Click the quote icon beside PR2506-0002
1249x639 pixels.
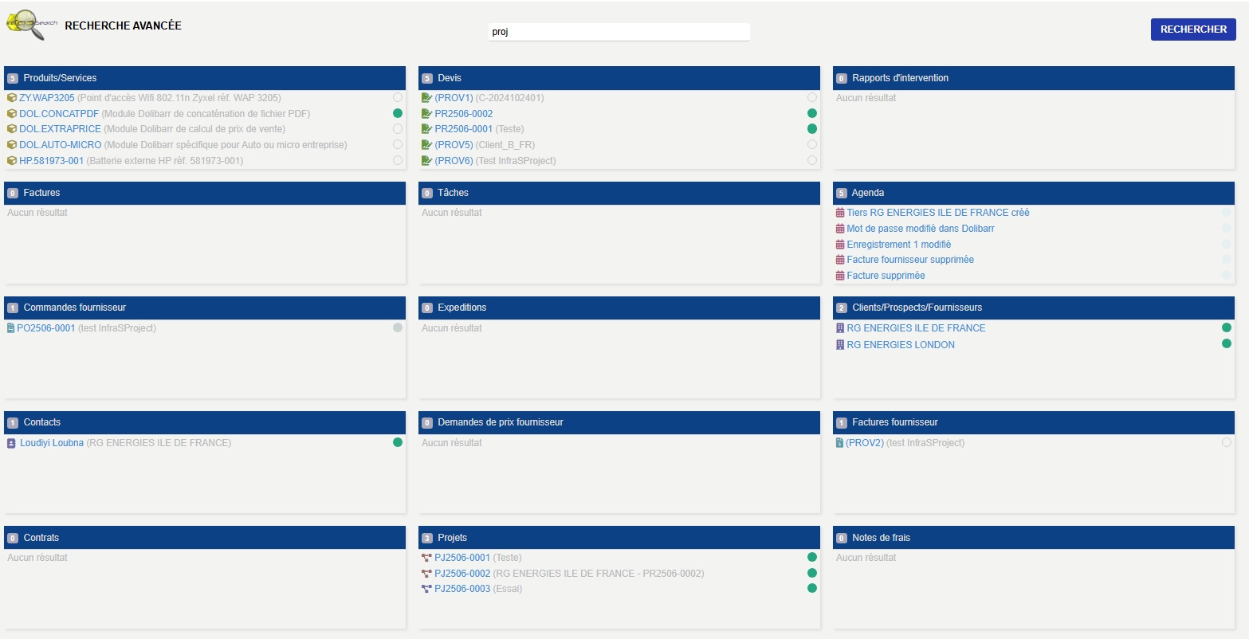426,114
